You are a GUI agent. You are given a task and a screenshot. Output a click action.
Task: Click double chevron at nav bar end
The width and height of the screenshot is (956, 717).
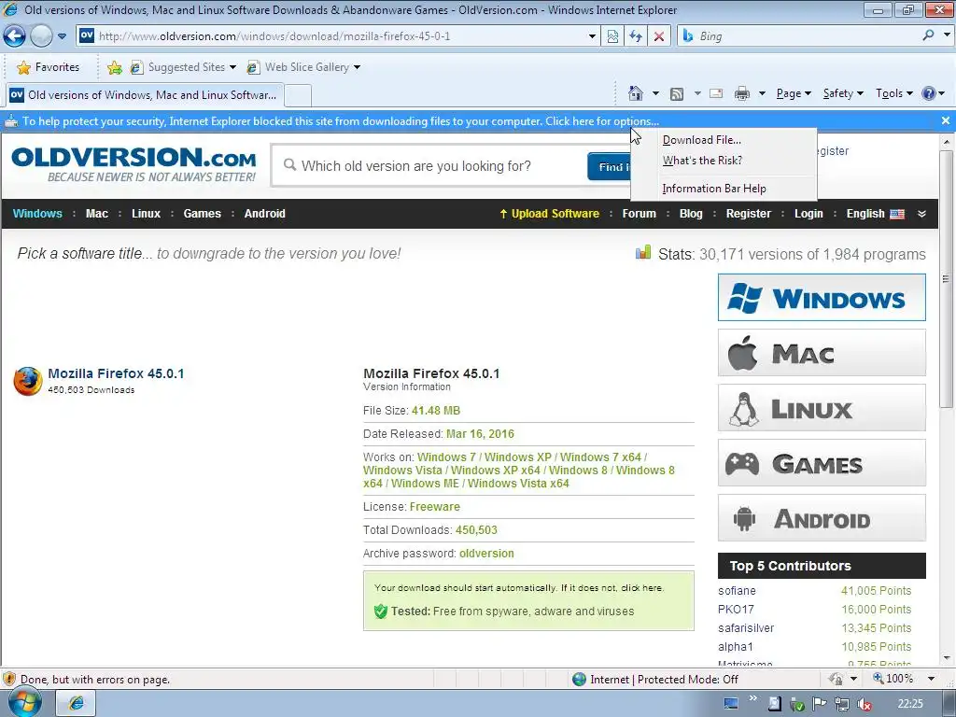(921, 214)
